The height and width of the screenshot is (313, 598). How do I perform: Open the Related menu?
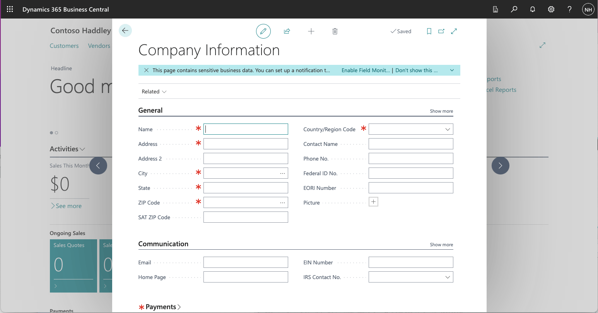[x=154, y=91]
